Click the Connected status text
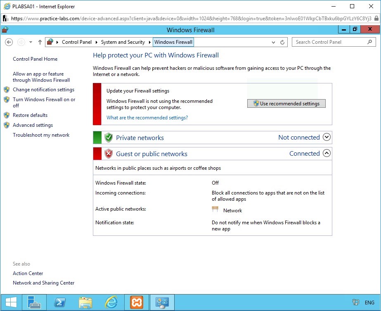This screenshot has width=381, height=311. [x=305, y=153]
